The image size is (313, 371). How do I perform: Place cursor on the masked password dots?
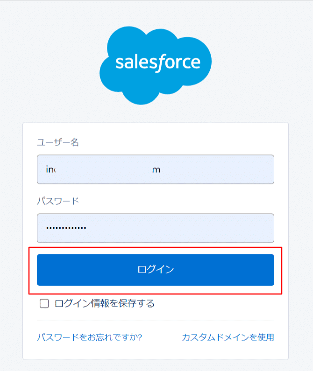coord(66,228)
